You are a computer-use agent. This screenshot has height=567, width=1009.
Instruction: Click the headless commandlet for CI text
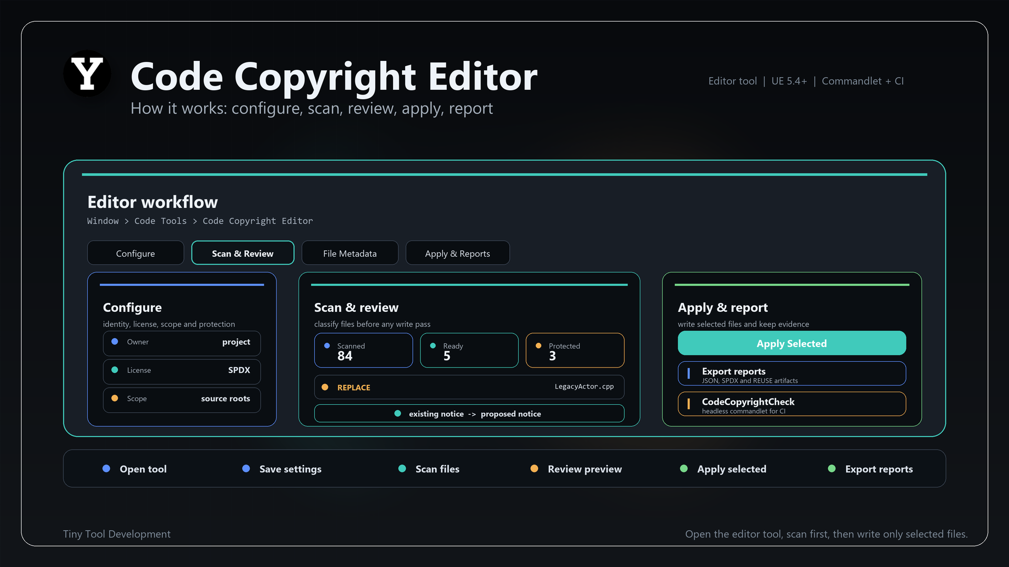[x=744, y=412]
